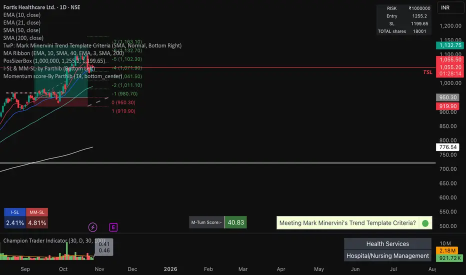Image resolution: width=466 pixels, height=275 pixels.
Task: Click the 2.41% I-SL value
Action: 15,222
